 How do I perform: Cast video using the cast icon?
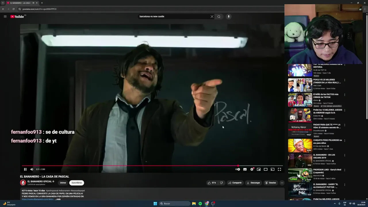click(x=273, y=169)
